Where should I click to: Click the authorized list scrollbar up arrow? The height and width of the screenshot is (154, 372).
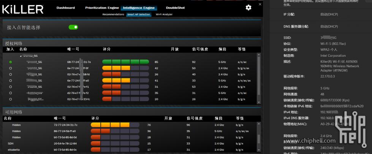(x=259, y=54)
